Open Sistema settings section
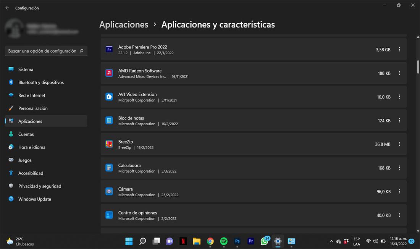Image resolution: width=420 pixels, height=249 pixels. (x=46, y=70)
